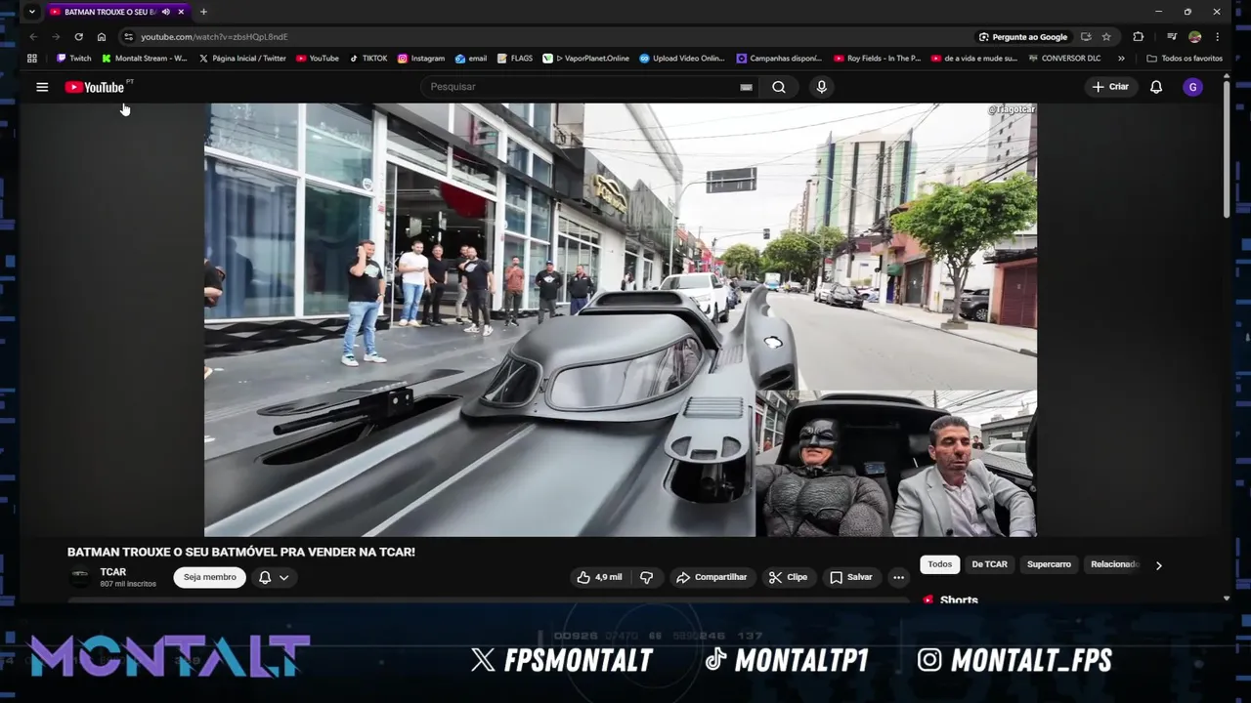
Task: Open the FLAGS bookmark folder
Action: [515, 59]
